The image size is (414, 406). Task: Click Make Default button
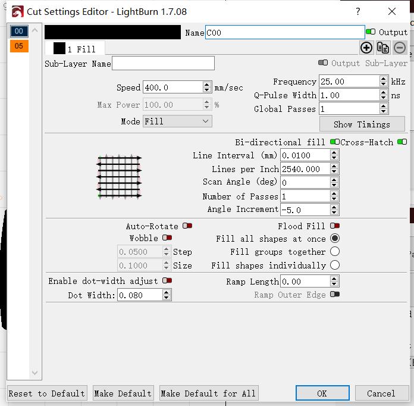(123, 393)
